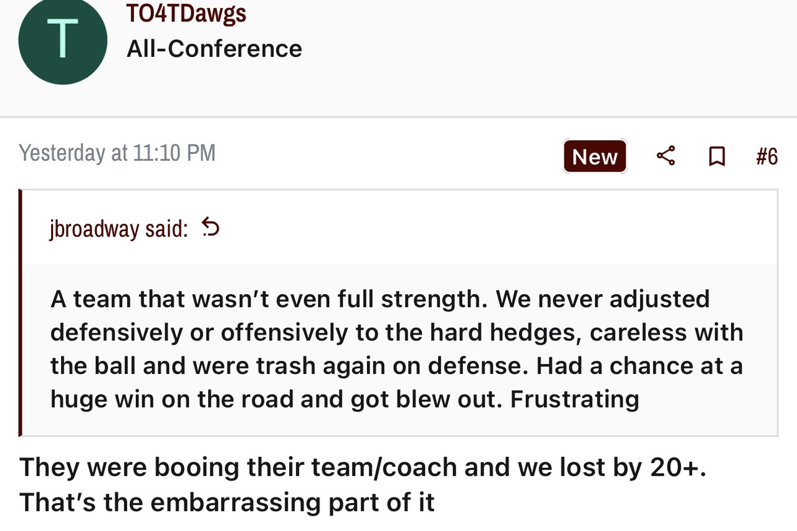Image resolution: width=797 pixels, height=531 pixels.
Task: Open the permalink for post #6
Action: click(766, 156)
